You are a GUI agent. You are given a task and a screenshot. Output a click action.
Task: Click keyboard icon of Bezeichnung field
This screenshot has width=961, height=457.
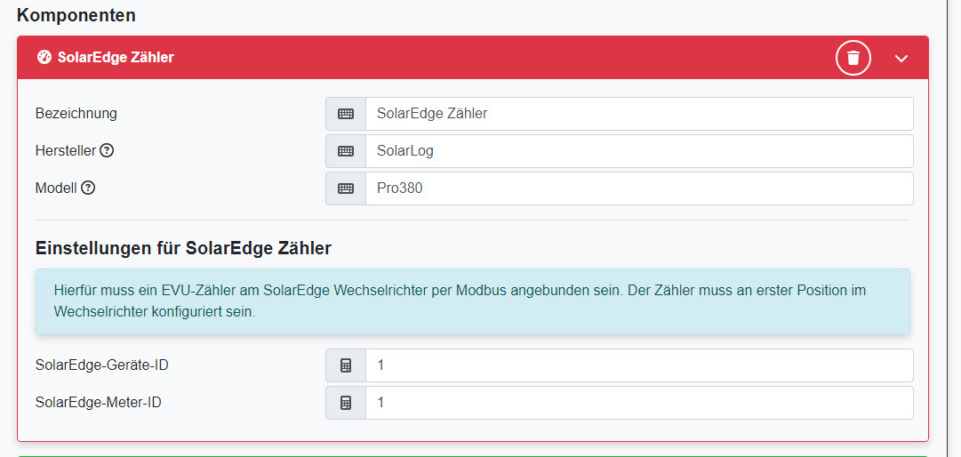coord(346,114)
